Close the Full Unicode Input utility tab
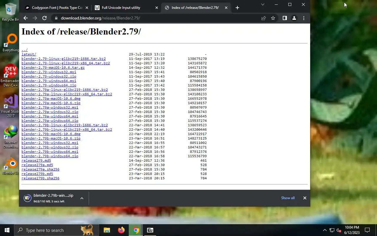Screen dimensions: 377x236 pos(156,8)
